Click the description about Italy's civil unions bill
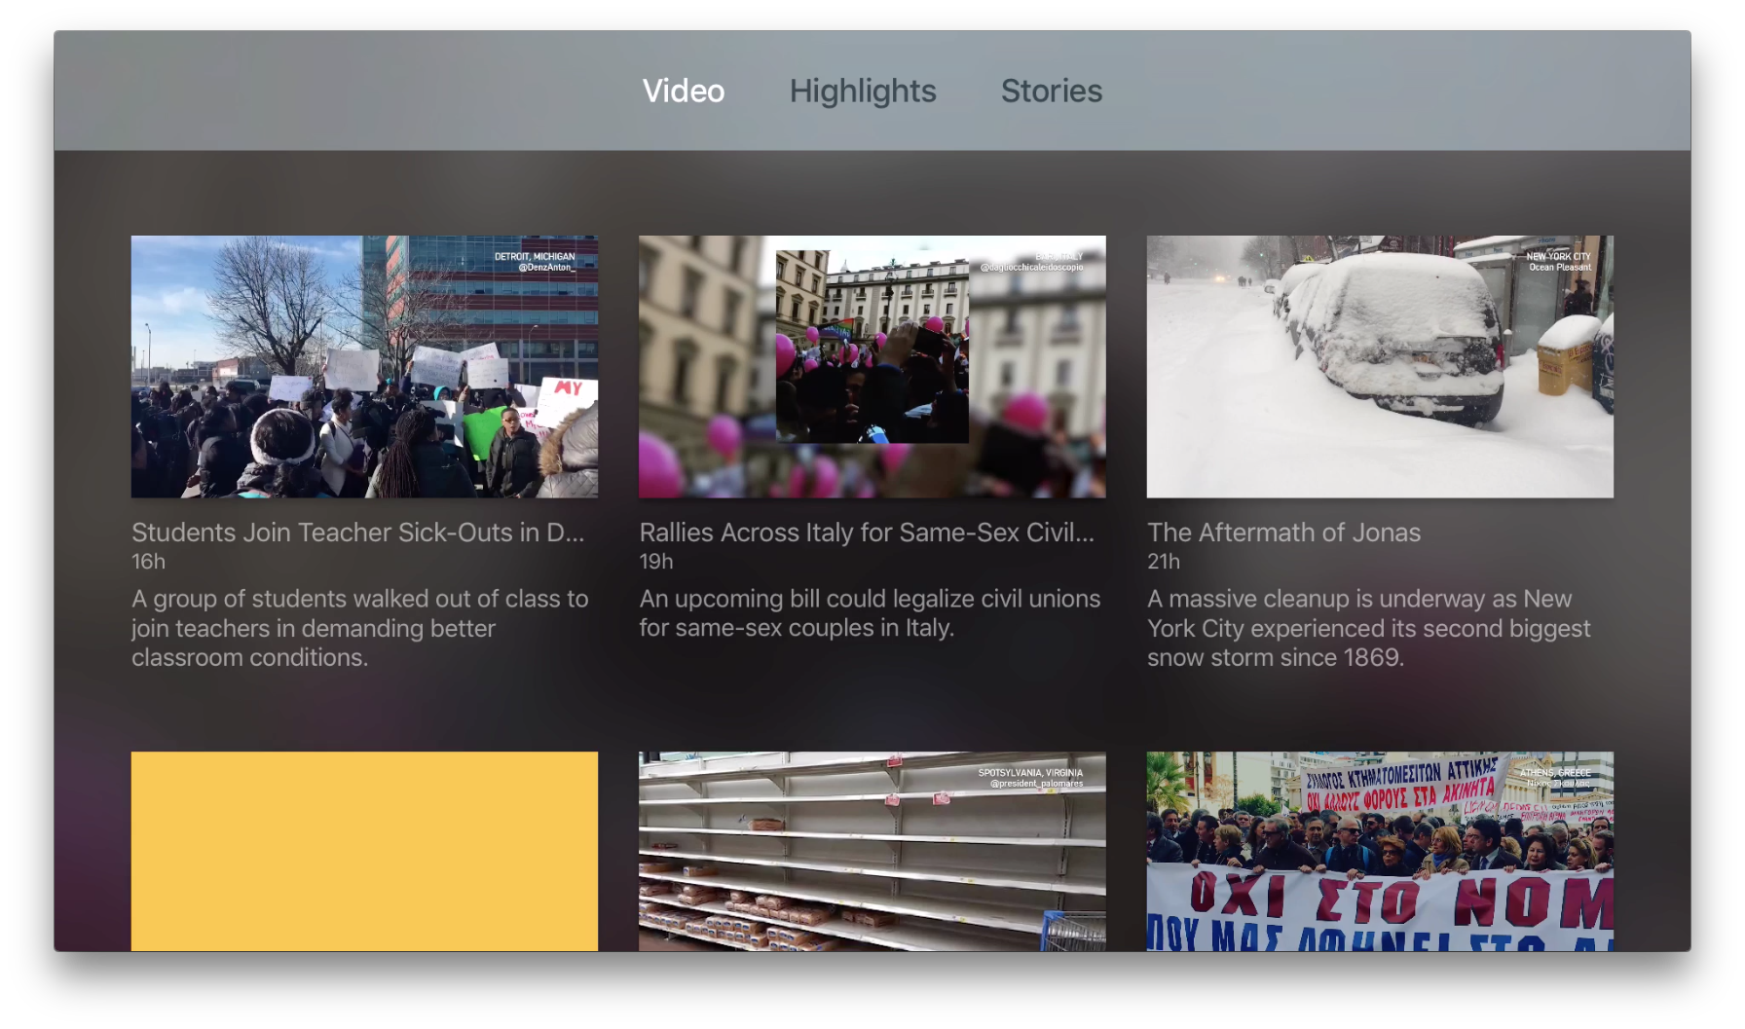This screenshot has height=1029, width=1745. 869,613
